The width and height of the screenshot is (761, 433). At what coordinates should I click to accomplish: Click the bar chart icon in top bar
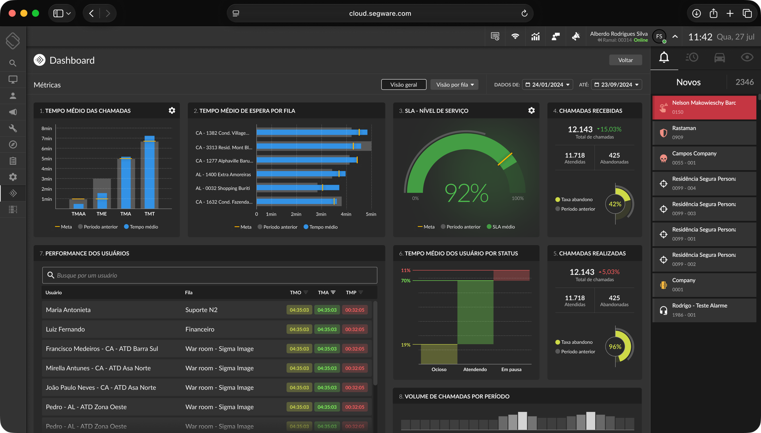pyautogui.click(x=536, y=37)
